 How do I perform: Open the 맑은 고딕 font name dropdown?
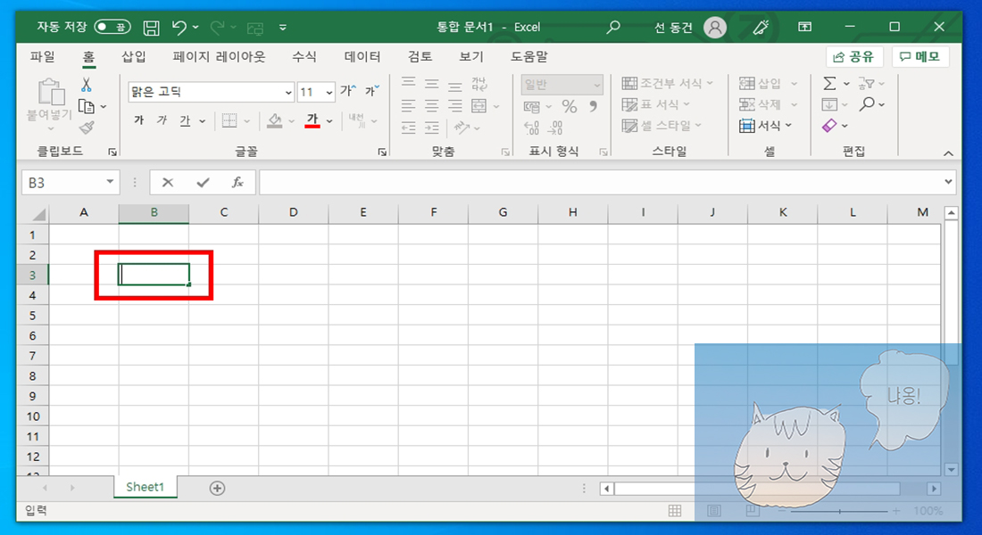288,92
